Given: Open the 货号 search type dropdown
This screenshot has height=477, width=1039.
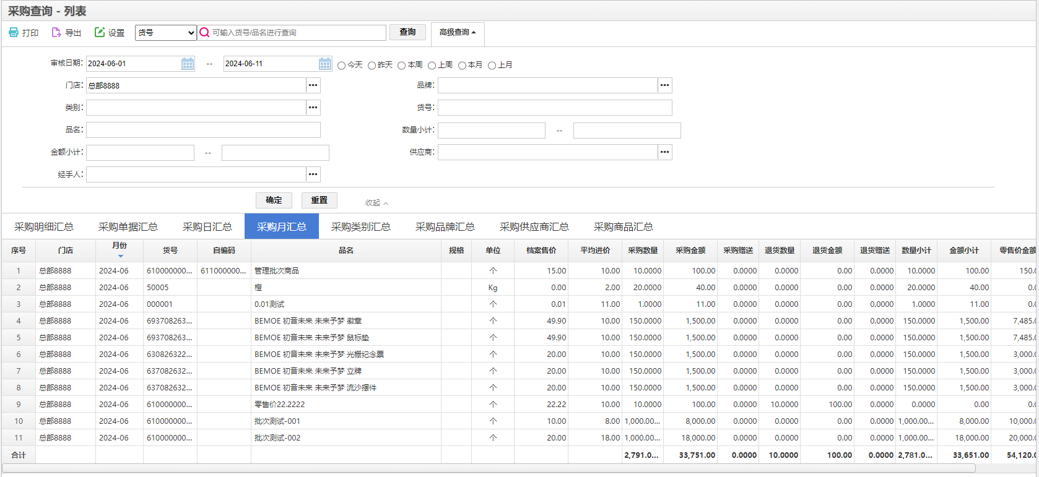Looking at the screenshot, I should pos(166,33).
